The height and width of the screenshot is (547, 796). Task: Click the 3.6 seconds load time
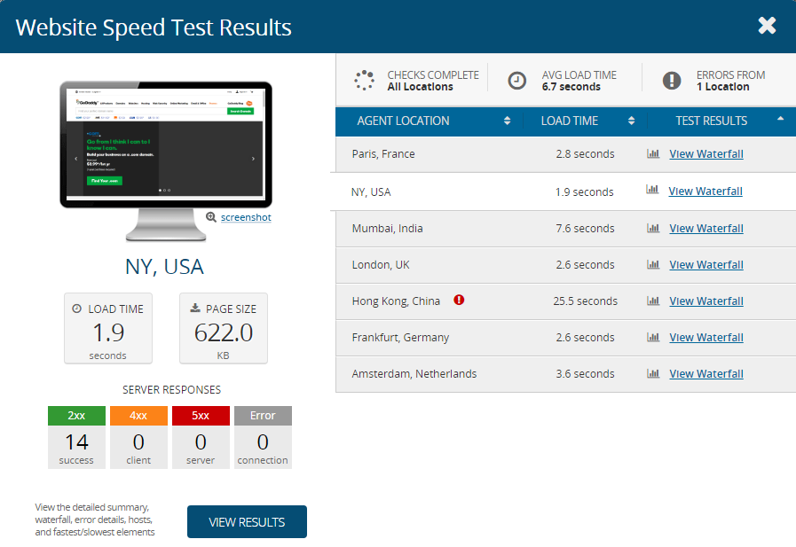586,373
